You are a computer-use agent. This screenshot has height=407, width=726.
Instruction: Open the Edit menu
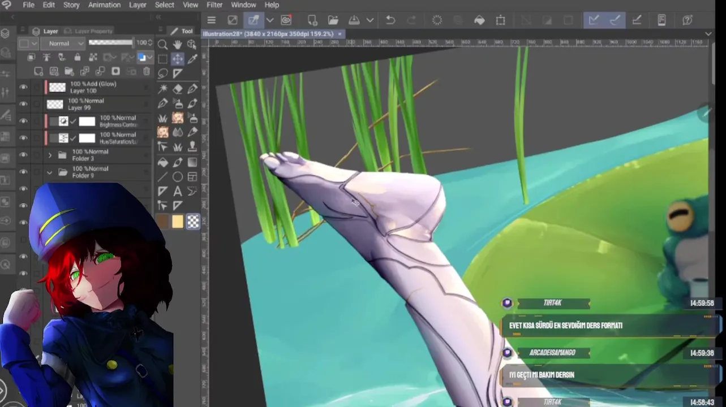(49, 5)
